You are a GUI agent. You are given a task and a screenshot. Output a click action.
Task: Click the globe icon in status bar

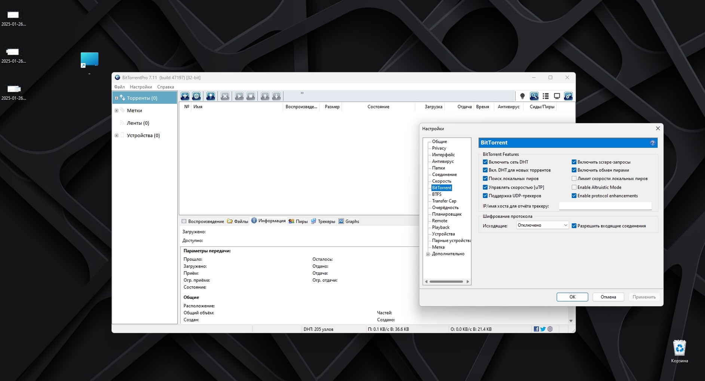(x=550, y=329)
